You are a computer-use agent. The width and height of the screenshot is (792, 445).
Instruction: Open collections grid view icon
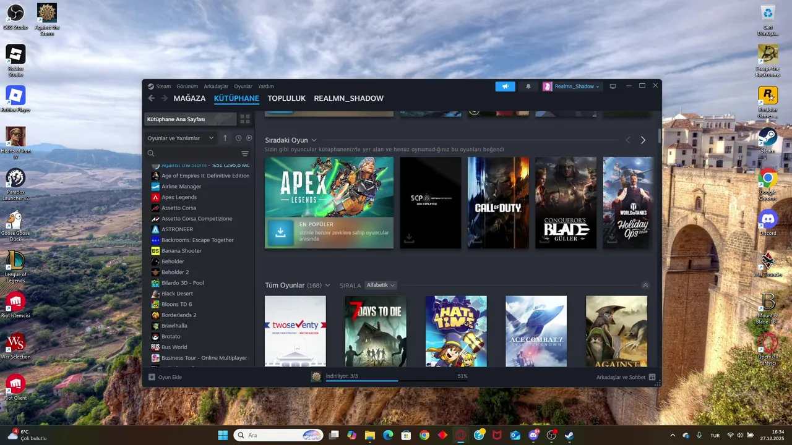point(245,119)
